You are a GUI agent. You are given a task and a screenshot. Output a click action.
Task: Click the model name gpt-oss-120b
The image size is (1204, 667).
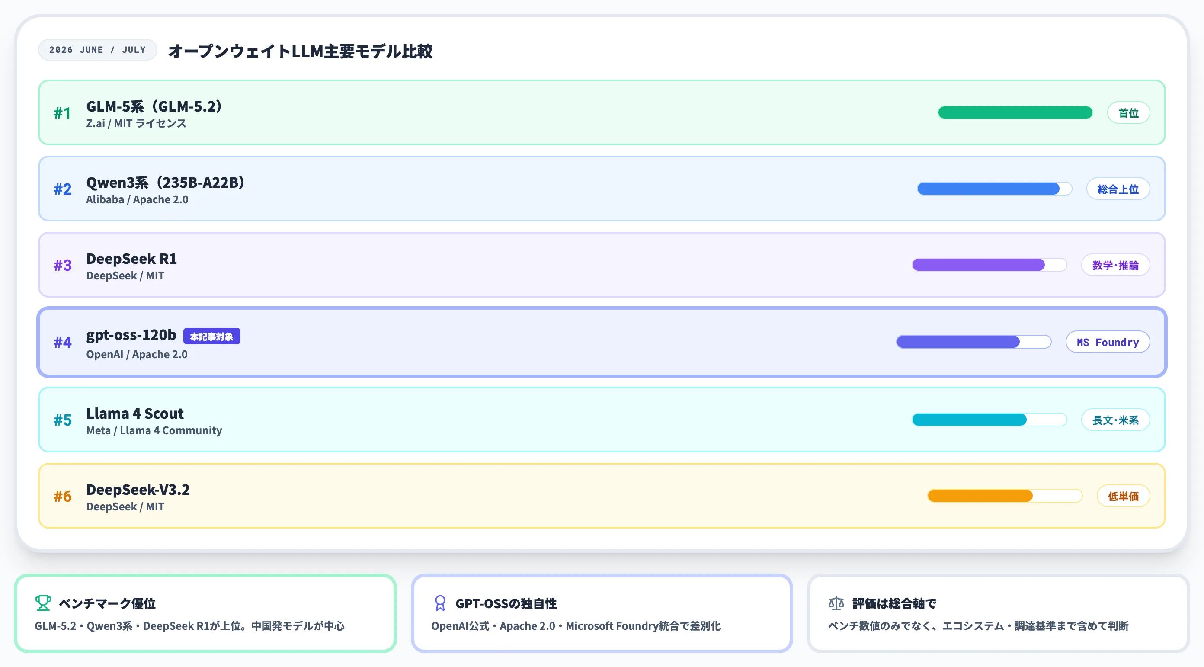131,336
